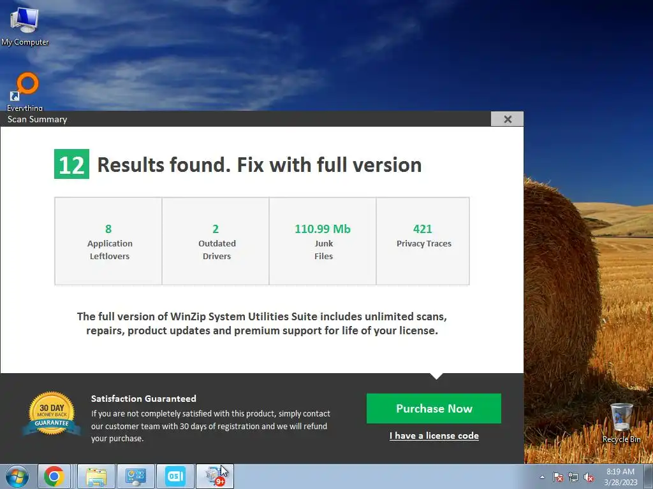653x489 pixels.
Task: Close the Scan Summary dialog
Action: [507, 119]
